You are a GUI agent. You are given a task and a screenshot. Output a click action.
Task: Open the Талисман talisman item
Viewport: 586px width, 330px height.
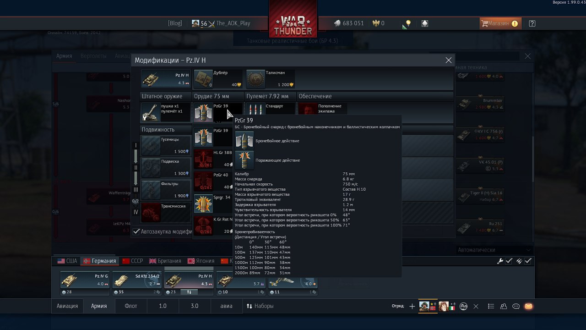coord(270,79)
